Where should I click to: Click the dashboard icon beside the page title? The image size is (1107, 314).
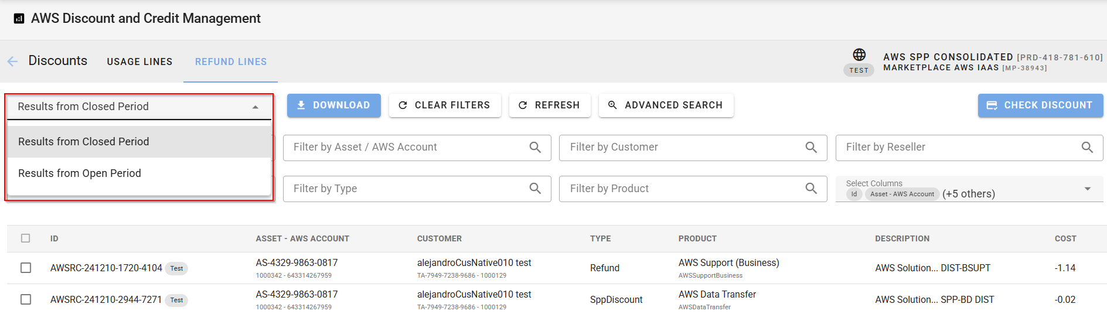19,19
